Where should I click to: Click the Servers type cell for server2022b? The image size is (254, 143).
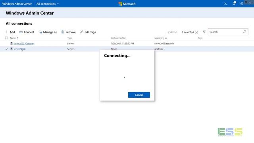point(71,49)
